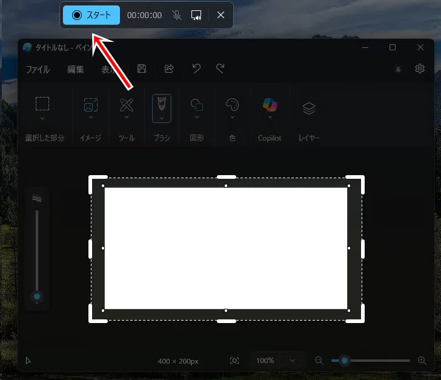Open the 表示 menu in Paint
This screenshot has width=441, height=380.
pos(108,69)
